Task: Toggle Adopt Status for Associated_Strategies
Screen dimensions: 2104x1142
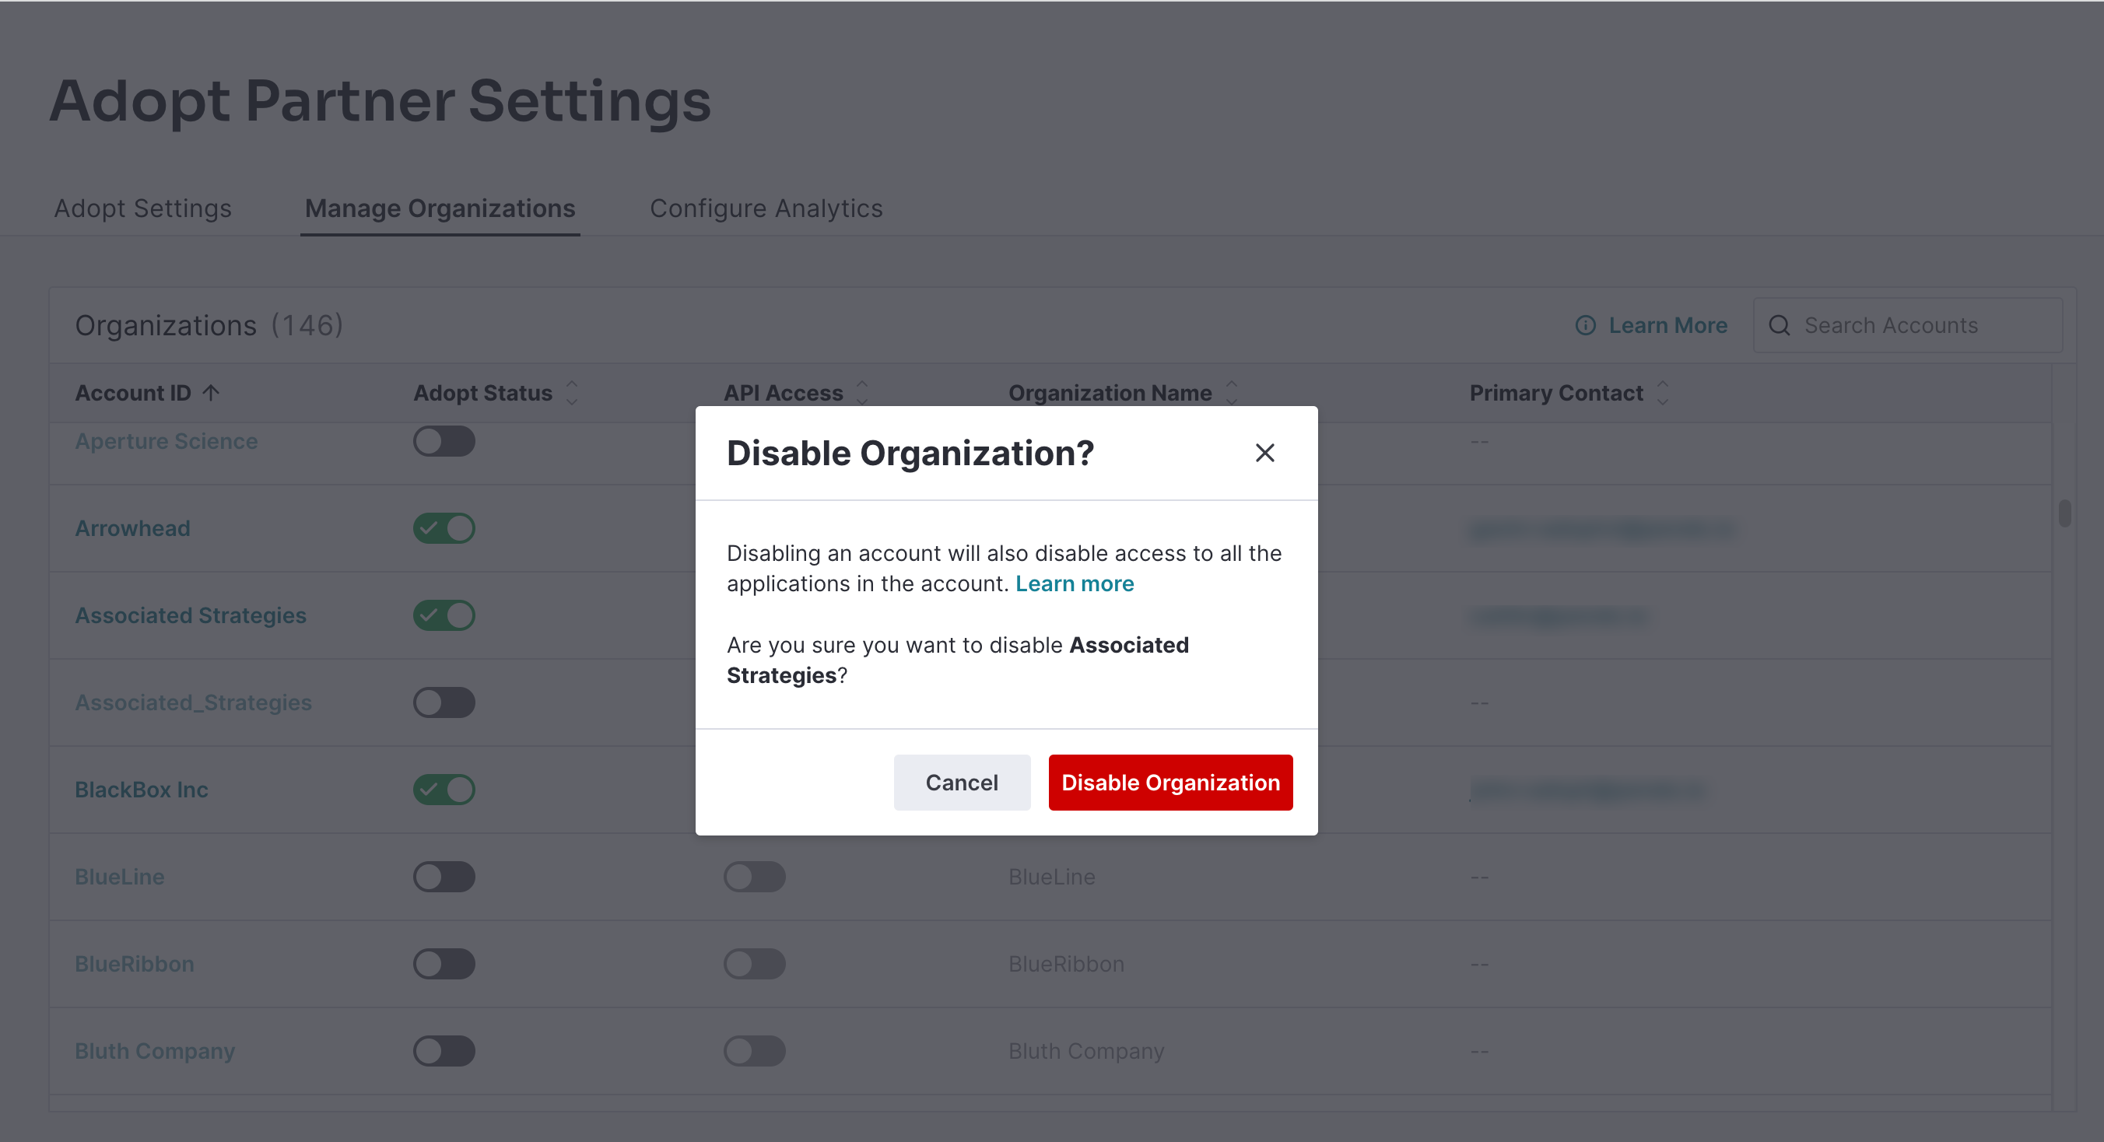Action: click(x=444, y=702)
